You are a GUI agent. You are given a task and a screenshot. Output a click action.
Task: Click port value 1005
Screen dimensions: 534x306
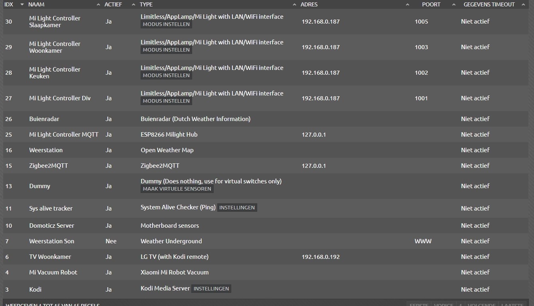click(x=421, y=22)
